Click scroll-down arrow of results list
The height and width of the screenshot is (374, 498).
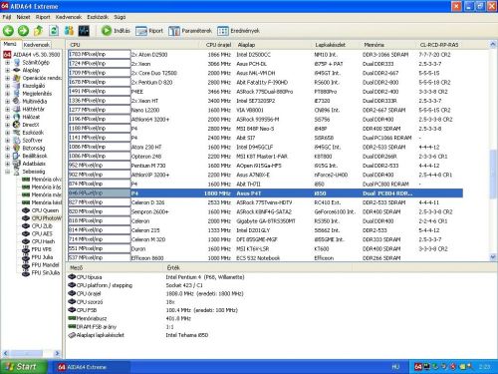(493, 257)
